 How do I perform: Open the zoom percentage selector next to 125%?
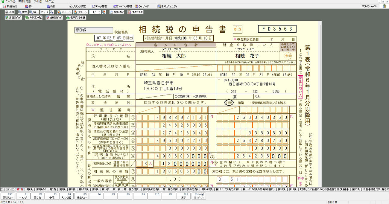[51, 12]
